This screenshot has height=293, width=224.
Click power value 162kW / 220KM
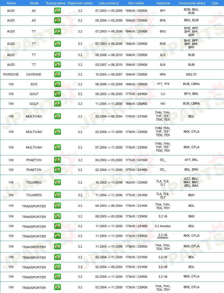(x=136, y=182)
